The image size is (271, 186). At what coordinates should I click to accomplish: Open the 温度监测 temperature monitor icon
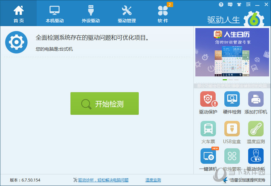click(x=256, y=129)
